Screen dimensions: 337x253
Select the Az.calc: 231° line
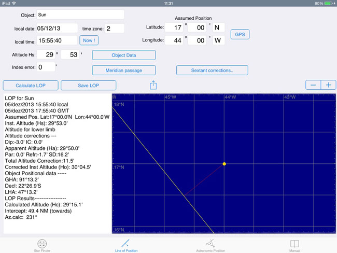(x=21, y=217)
